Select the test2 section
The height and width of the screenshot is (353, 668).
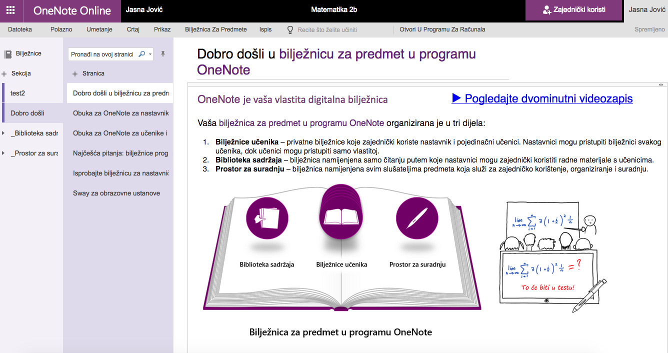[x=18, y=93]
